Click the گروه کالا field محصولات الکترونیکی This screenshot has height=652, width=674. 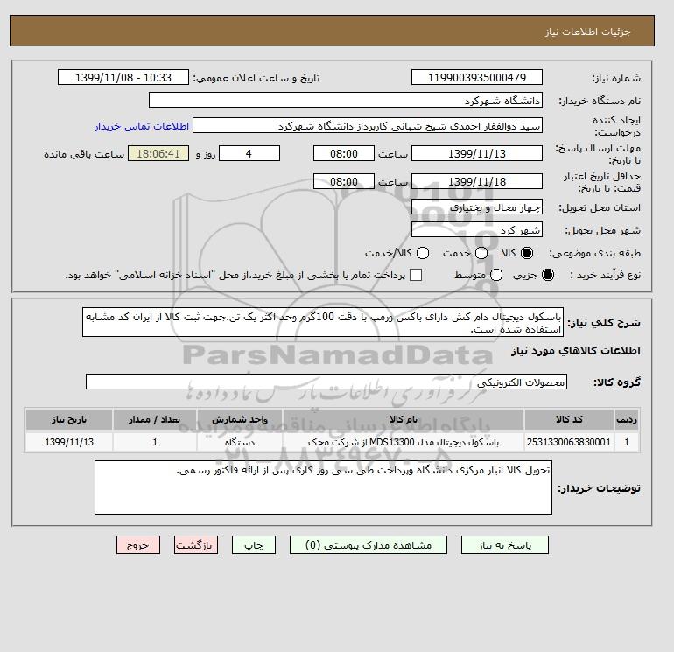(x=326, y=382)
